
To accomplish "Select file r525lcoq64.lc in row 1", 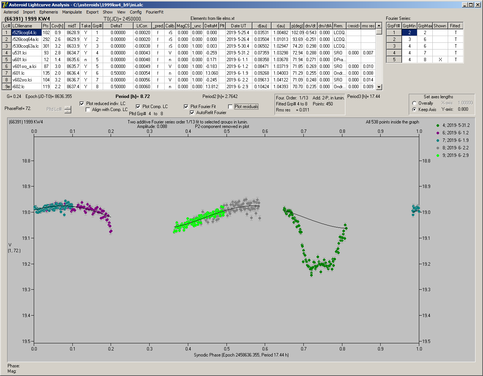I will click(x=26, y=33).
